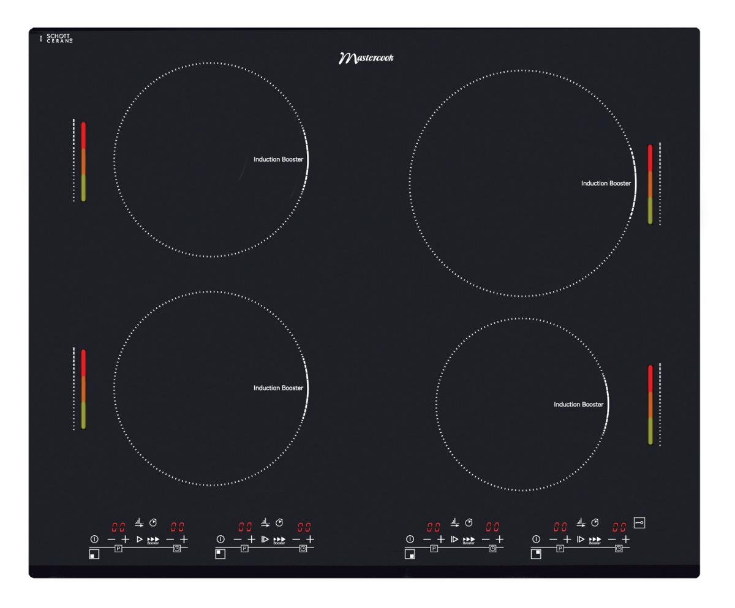Tap the front-left zone power display
The image size is (735, 608).
click(118, 527)
